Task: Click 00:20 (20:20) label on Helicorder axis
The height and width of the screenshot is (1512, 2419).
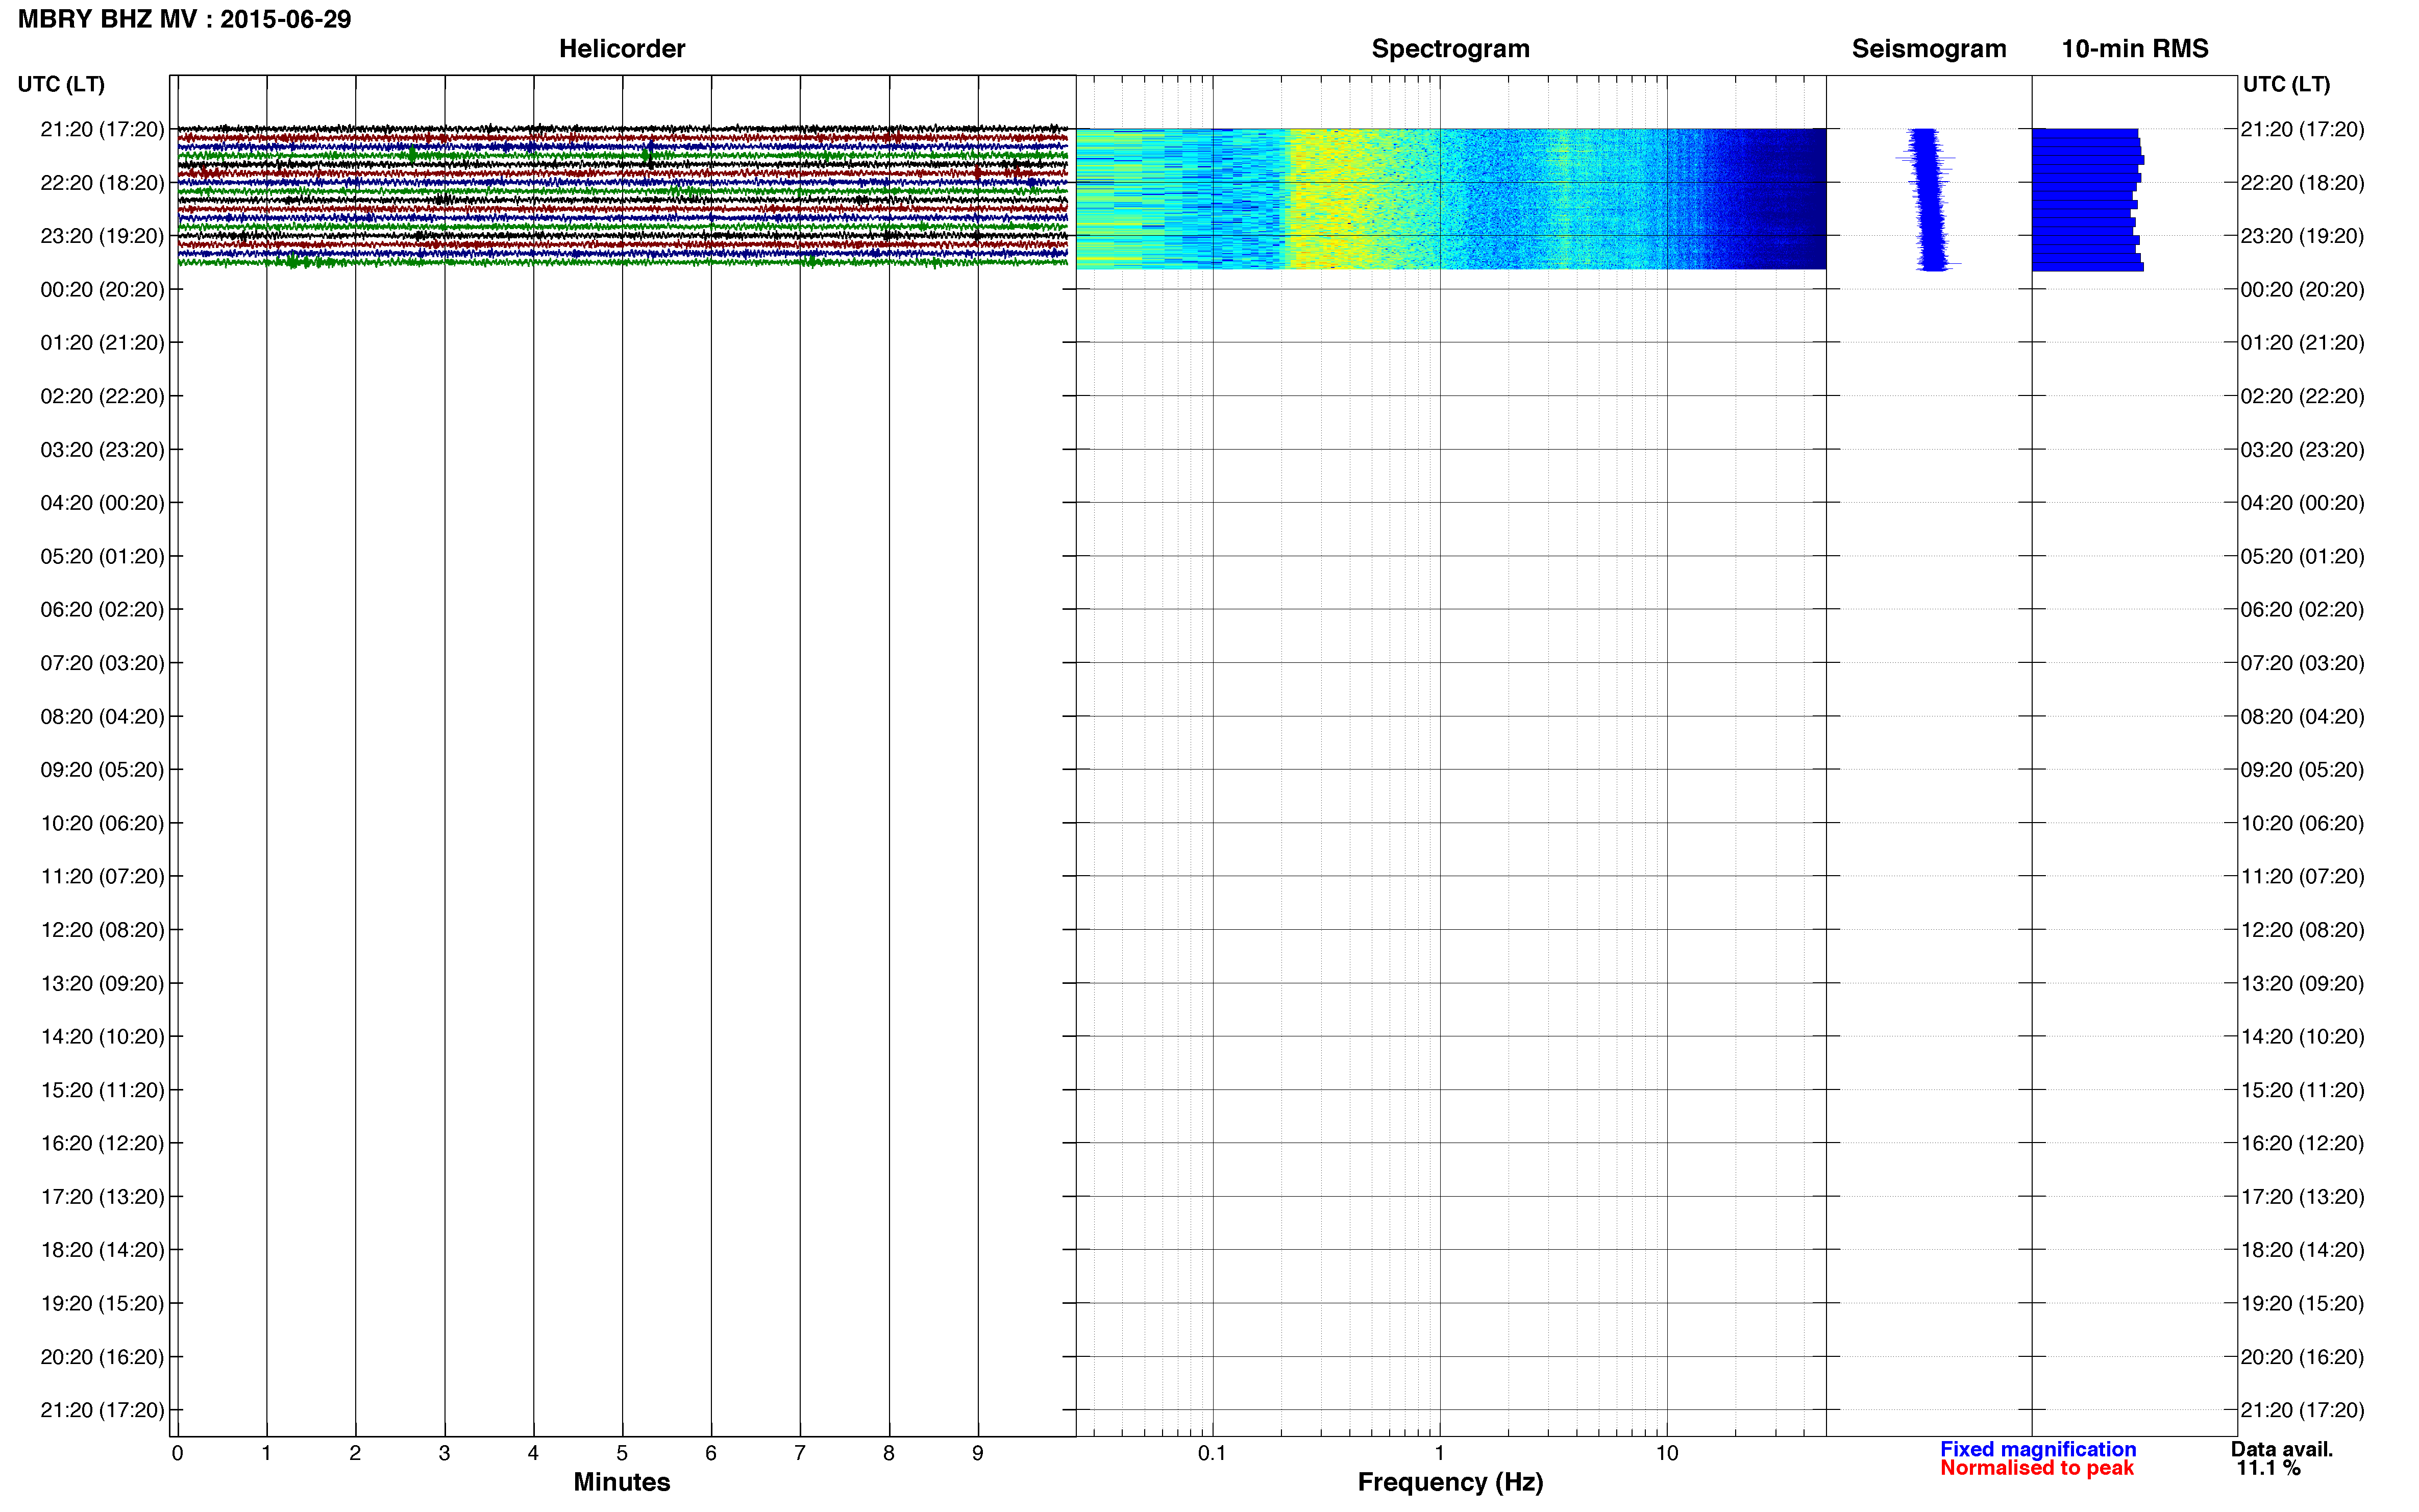Action: pyautogui.click(x=102, y=290)
